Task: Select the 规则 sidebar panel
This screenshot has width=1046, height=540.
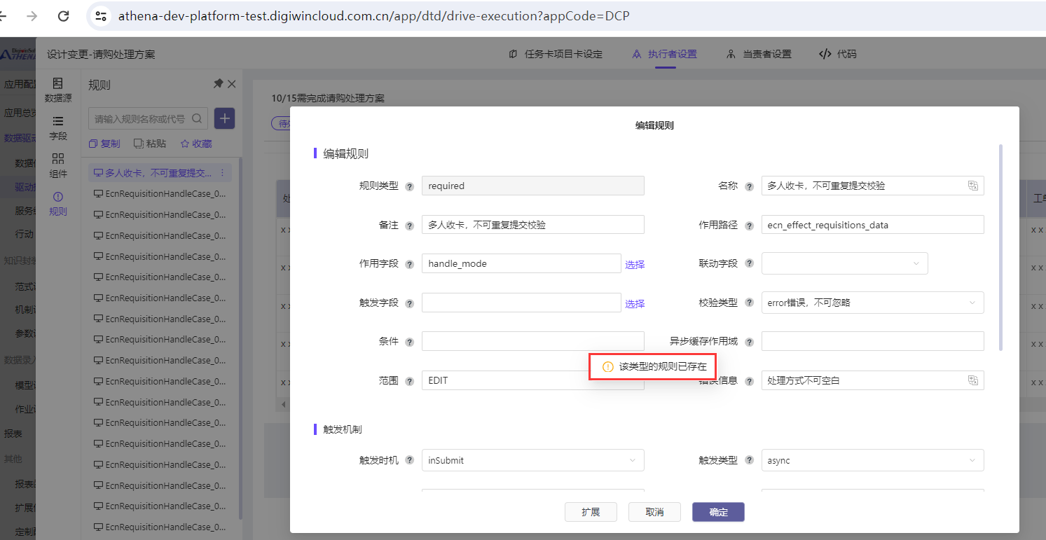Action: (x=58, y=204)
